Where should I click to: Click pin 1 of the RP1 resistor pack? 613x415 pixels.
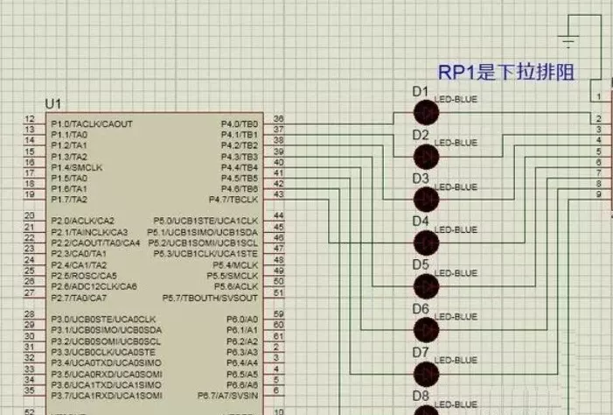[597, 96]
